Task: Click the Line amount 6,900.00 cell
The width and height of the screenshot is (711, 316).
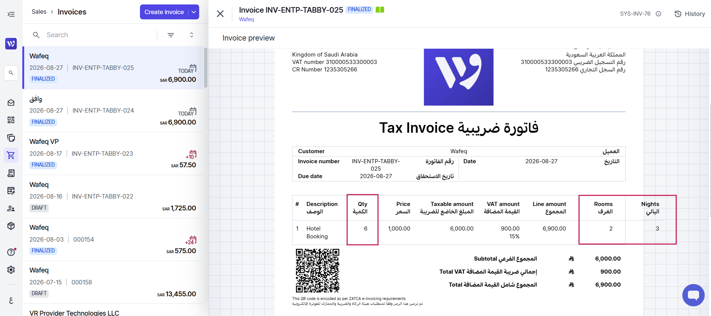Action: (554, 229)
